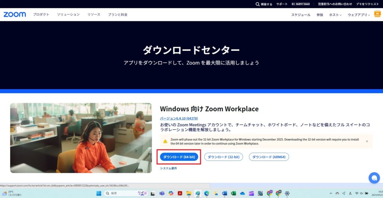Click the battery status tray icon
Image resolution: width=383 pixels, height=198 pixels.
coord(367,194)
